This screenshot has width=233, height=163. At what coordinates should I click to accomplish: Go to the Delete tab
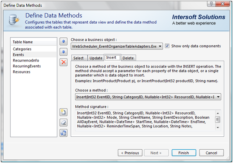point(128,58)
